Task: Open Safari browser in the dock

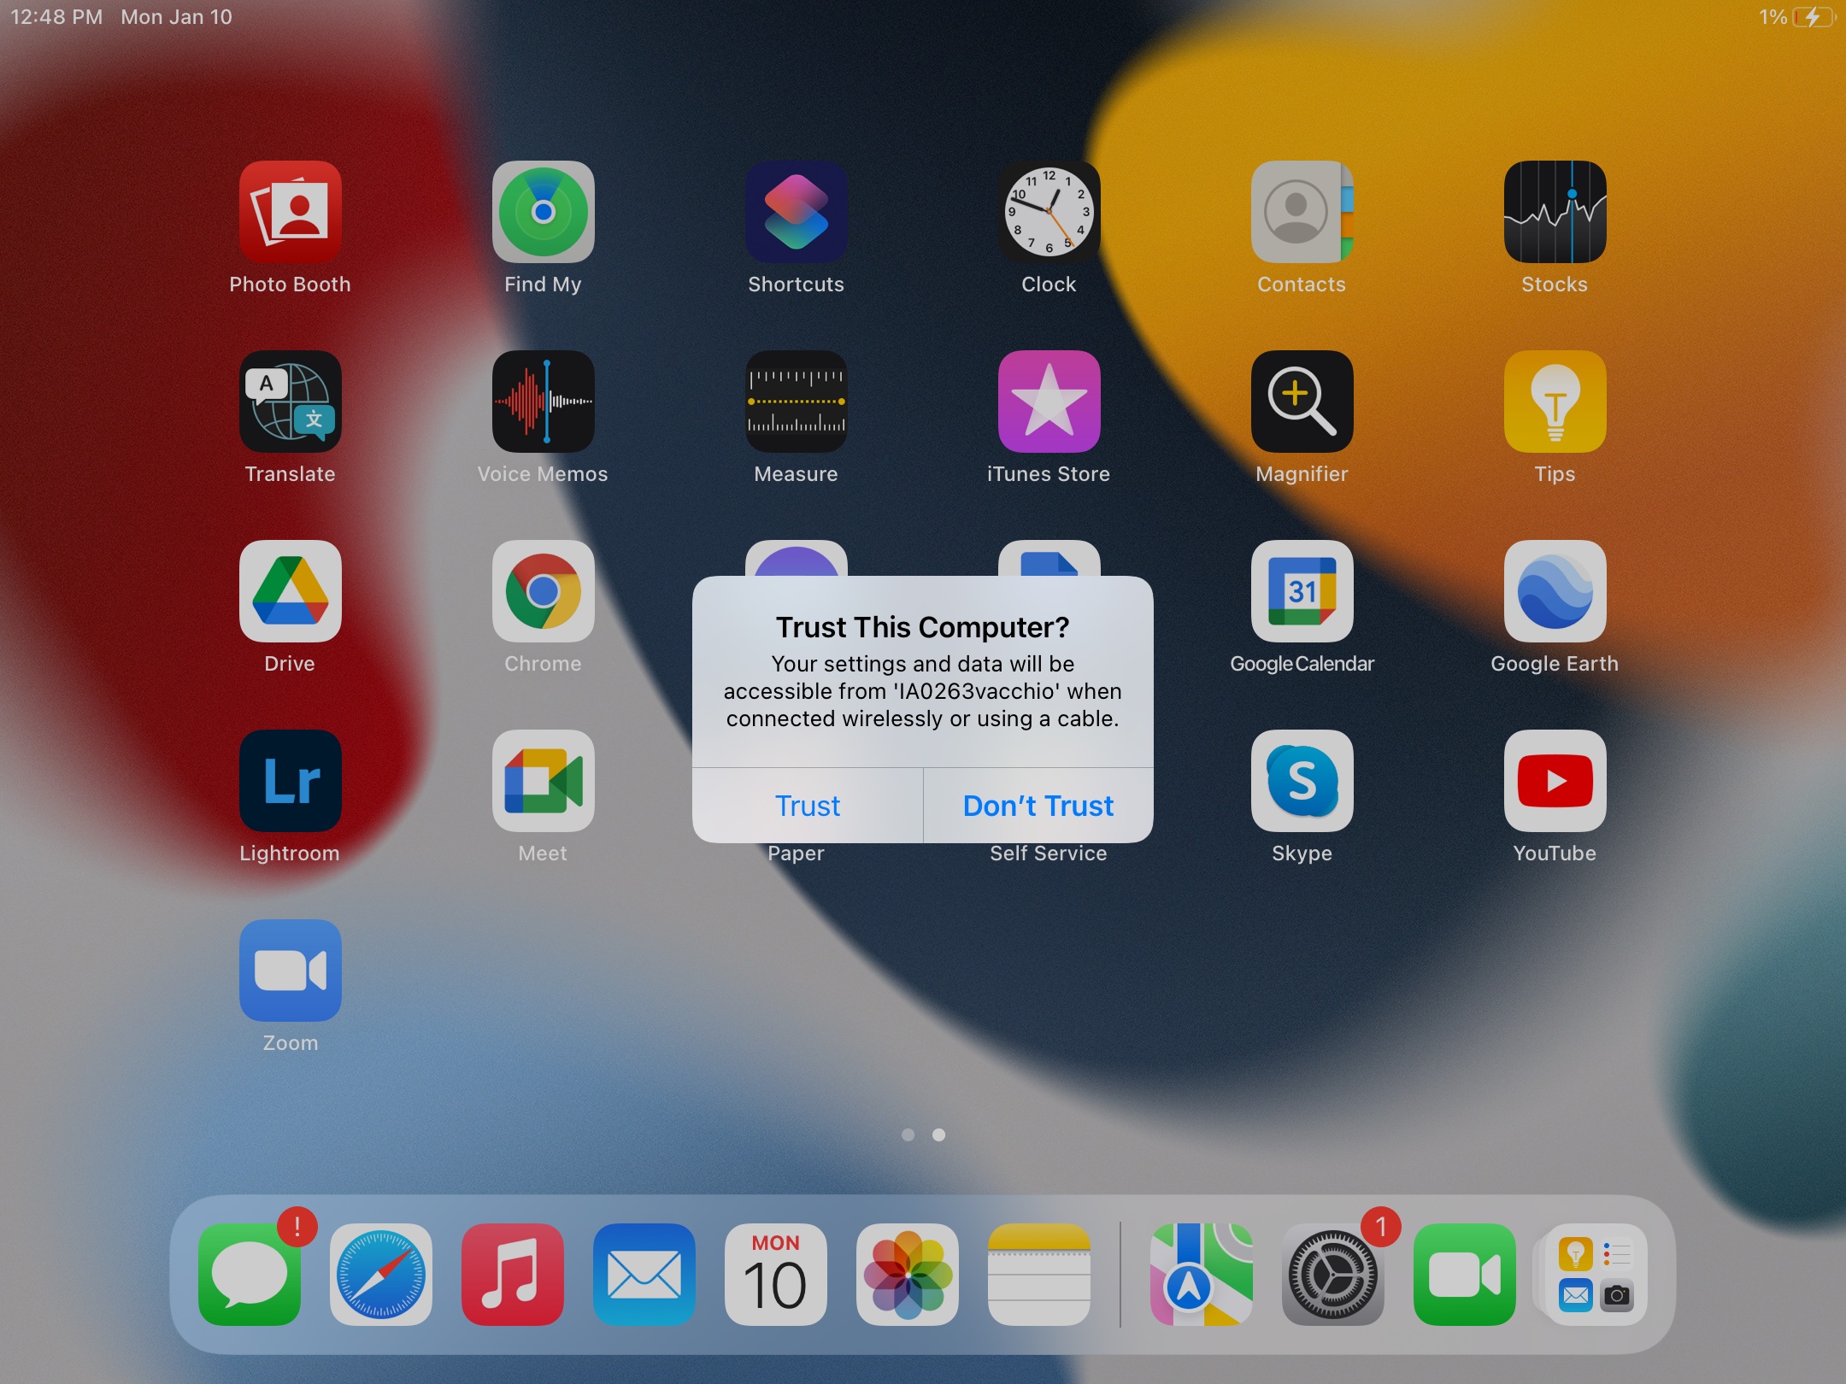Action: pos(381,1275)
